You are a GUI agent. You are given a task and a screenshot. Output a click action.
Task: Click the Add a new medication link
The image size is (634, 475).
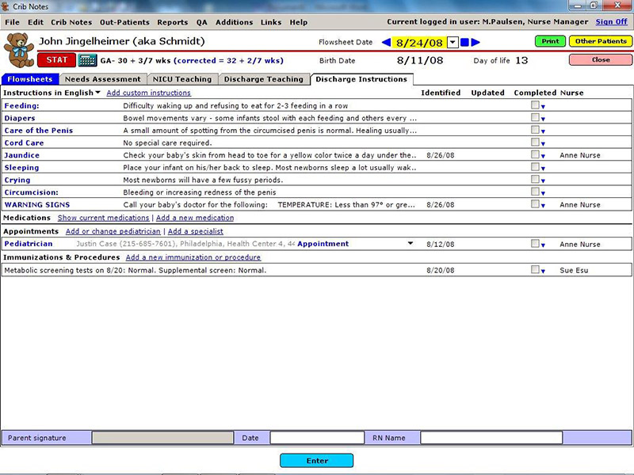click(195, 218)
